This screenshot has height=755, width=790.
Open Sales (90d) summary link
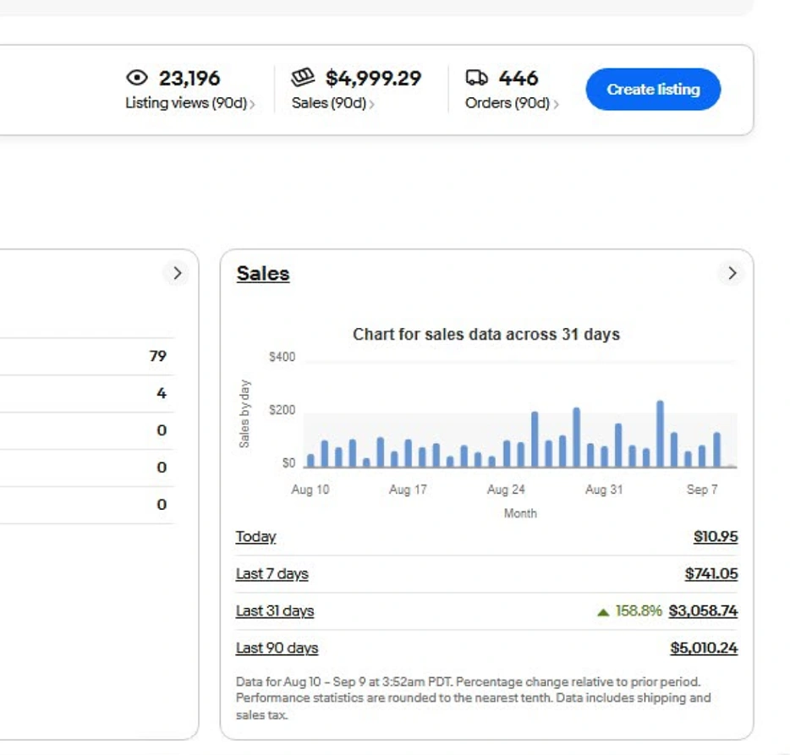[332, 103]
